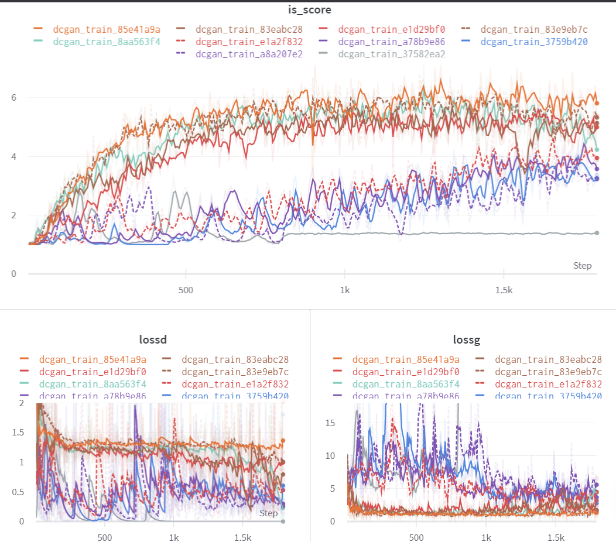Select dcgan_train_e1d29bf0 in the lossg legend

[x=406, y=372]
